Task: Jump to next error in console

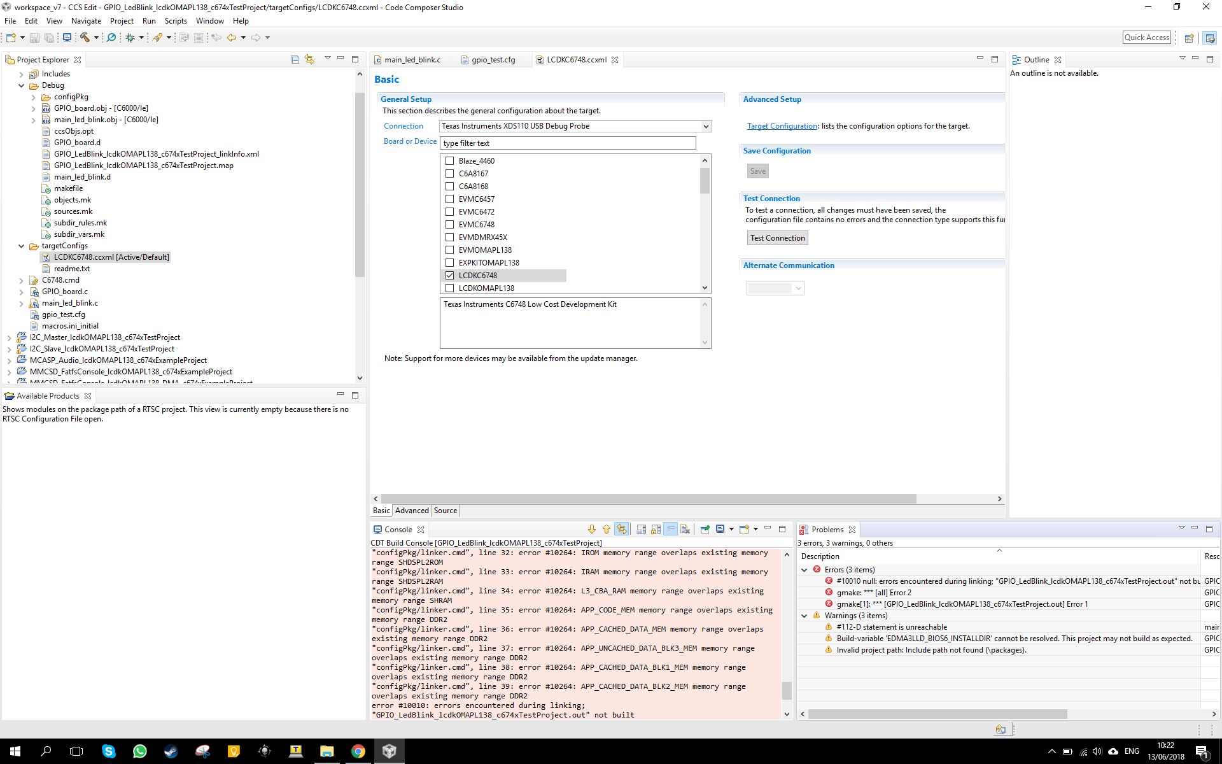Action: point(591,529)
